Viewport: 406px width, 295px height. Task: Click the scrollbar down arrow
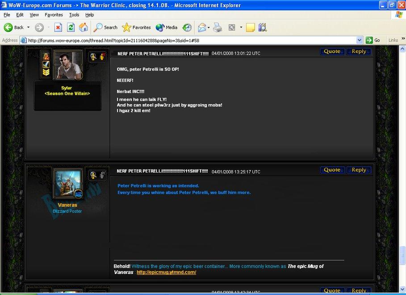coord(402,289)
